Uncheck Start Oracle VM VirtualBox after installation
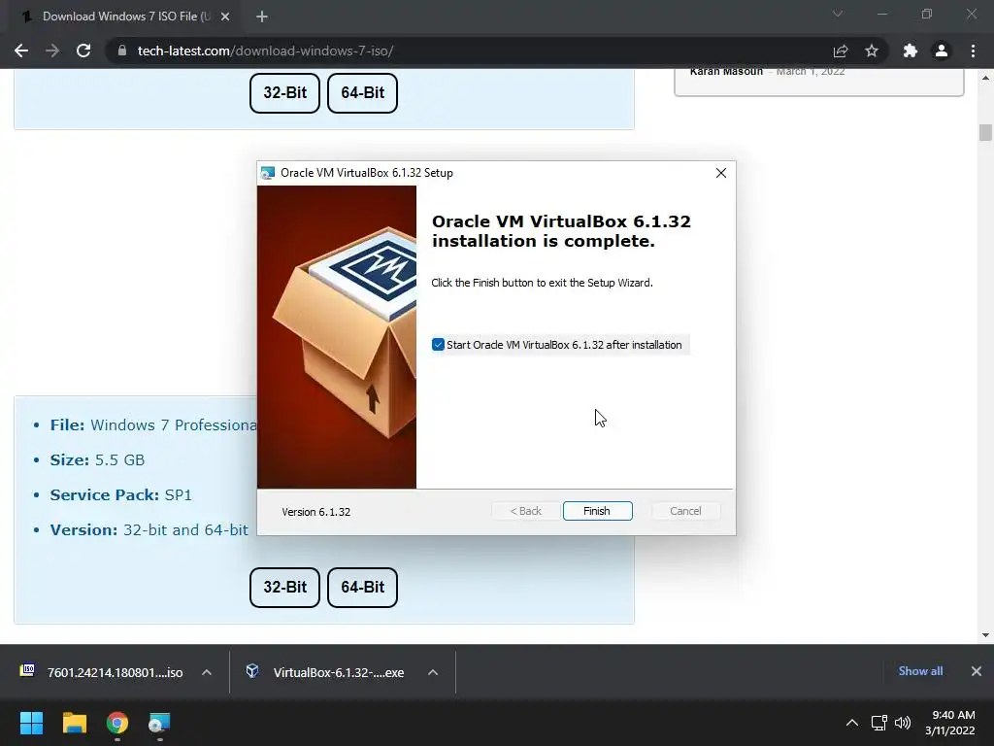 [x=438, y=345]
